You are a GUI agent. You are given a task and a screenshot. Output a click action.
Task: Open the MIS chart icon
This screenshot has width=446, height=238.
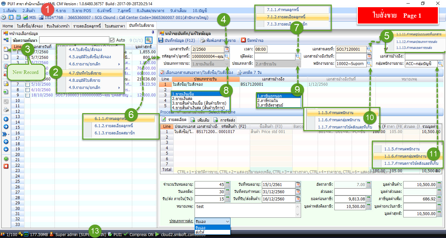click(25, 17)
